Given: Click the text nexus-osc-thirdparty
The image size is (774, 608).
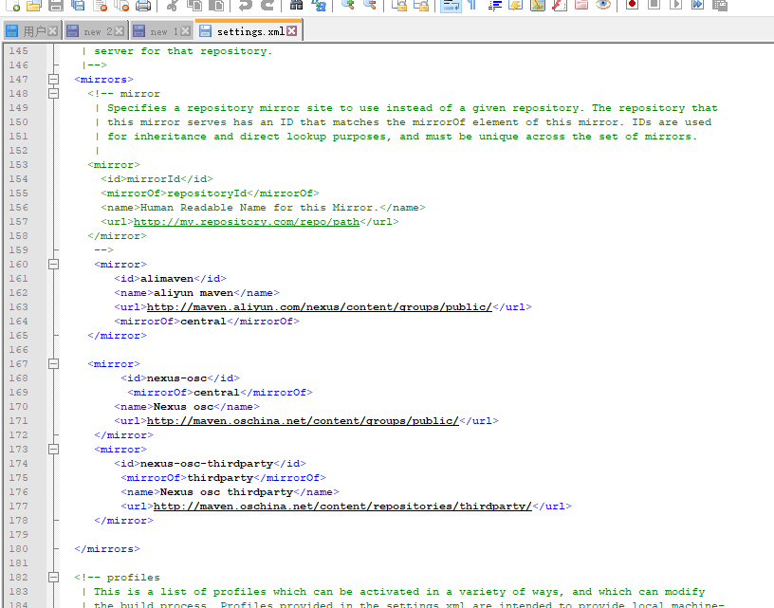Looking at the screenshot, I should (207, 464).
